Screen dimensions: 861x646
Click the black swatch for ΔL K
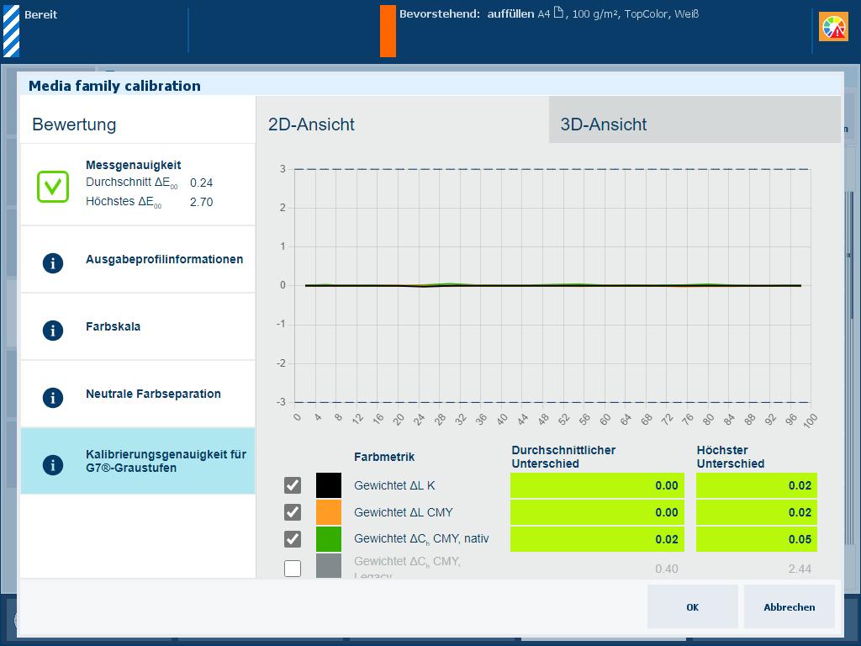tap(329, 485)
